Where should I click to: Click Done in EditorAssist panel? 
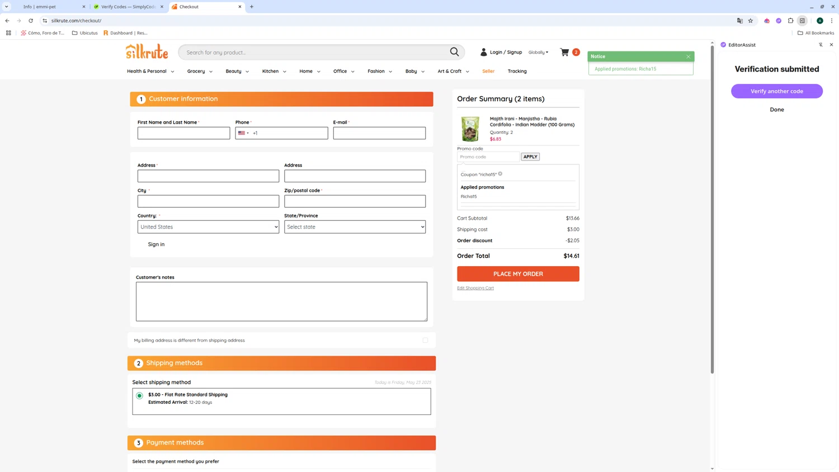(777, 110)
